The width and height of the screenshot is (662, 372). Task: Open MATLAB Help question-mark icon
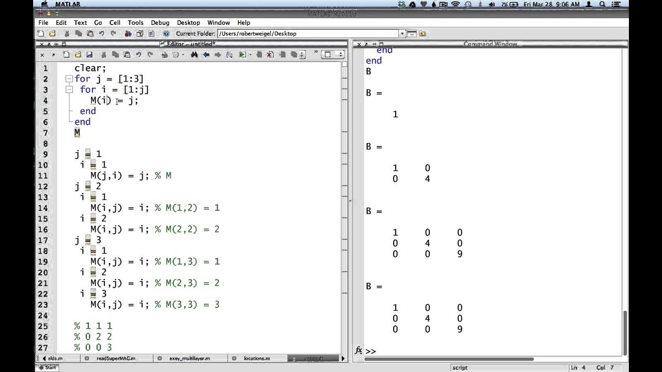167,34
